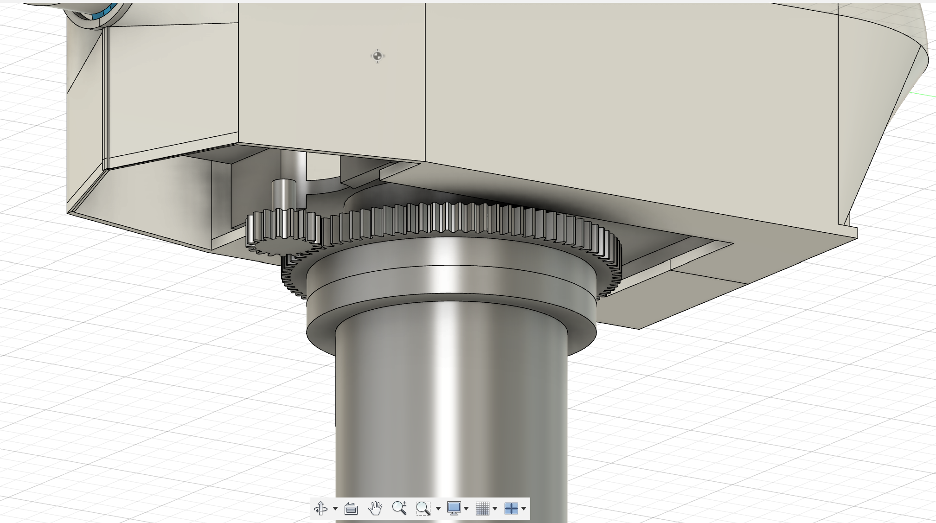Image resolution: width=936 pixels, height=523 pixels.
Task: Open the Grid and Snaps dropdown menu
Action: [495, 509]
